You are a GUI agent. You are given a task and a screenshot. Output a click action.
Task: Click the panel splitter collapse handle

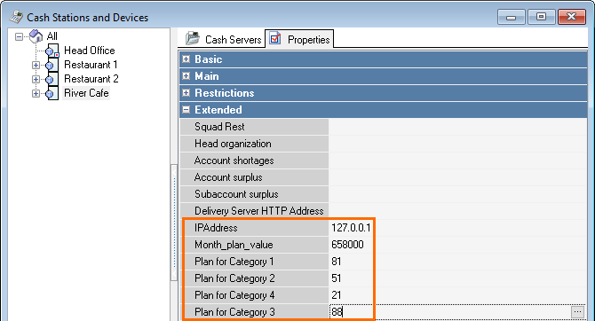point(174,223)
